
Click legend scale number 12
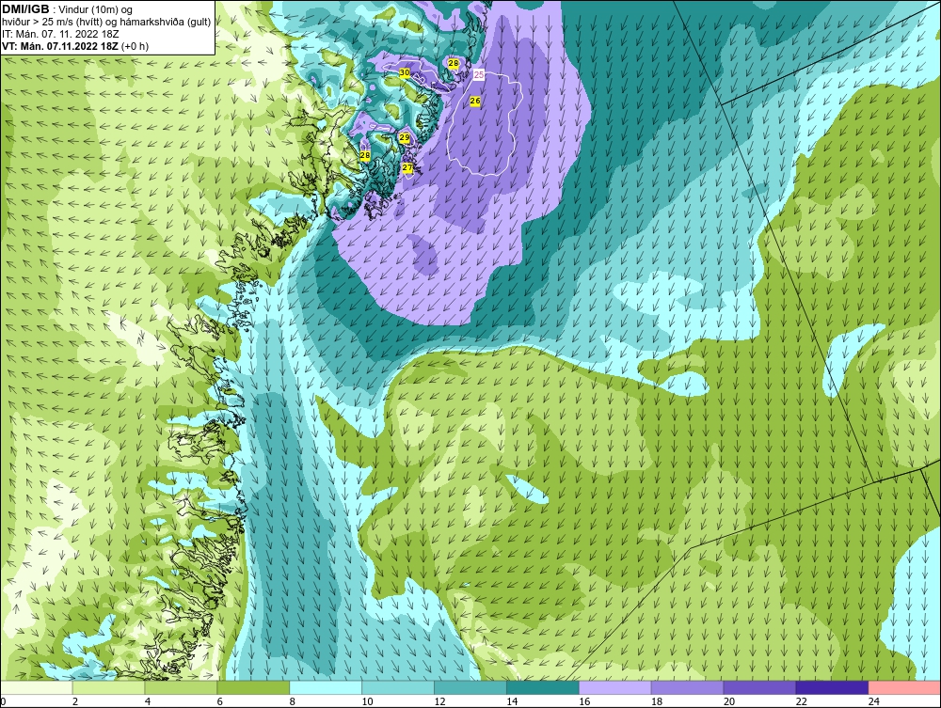tap(439, 701)
